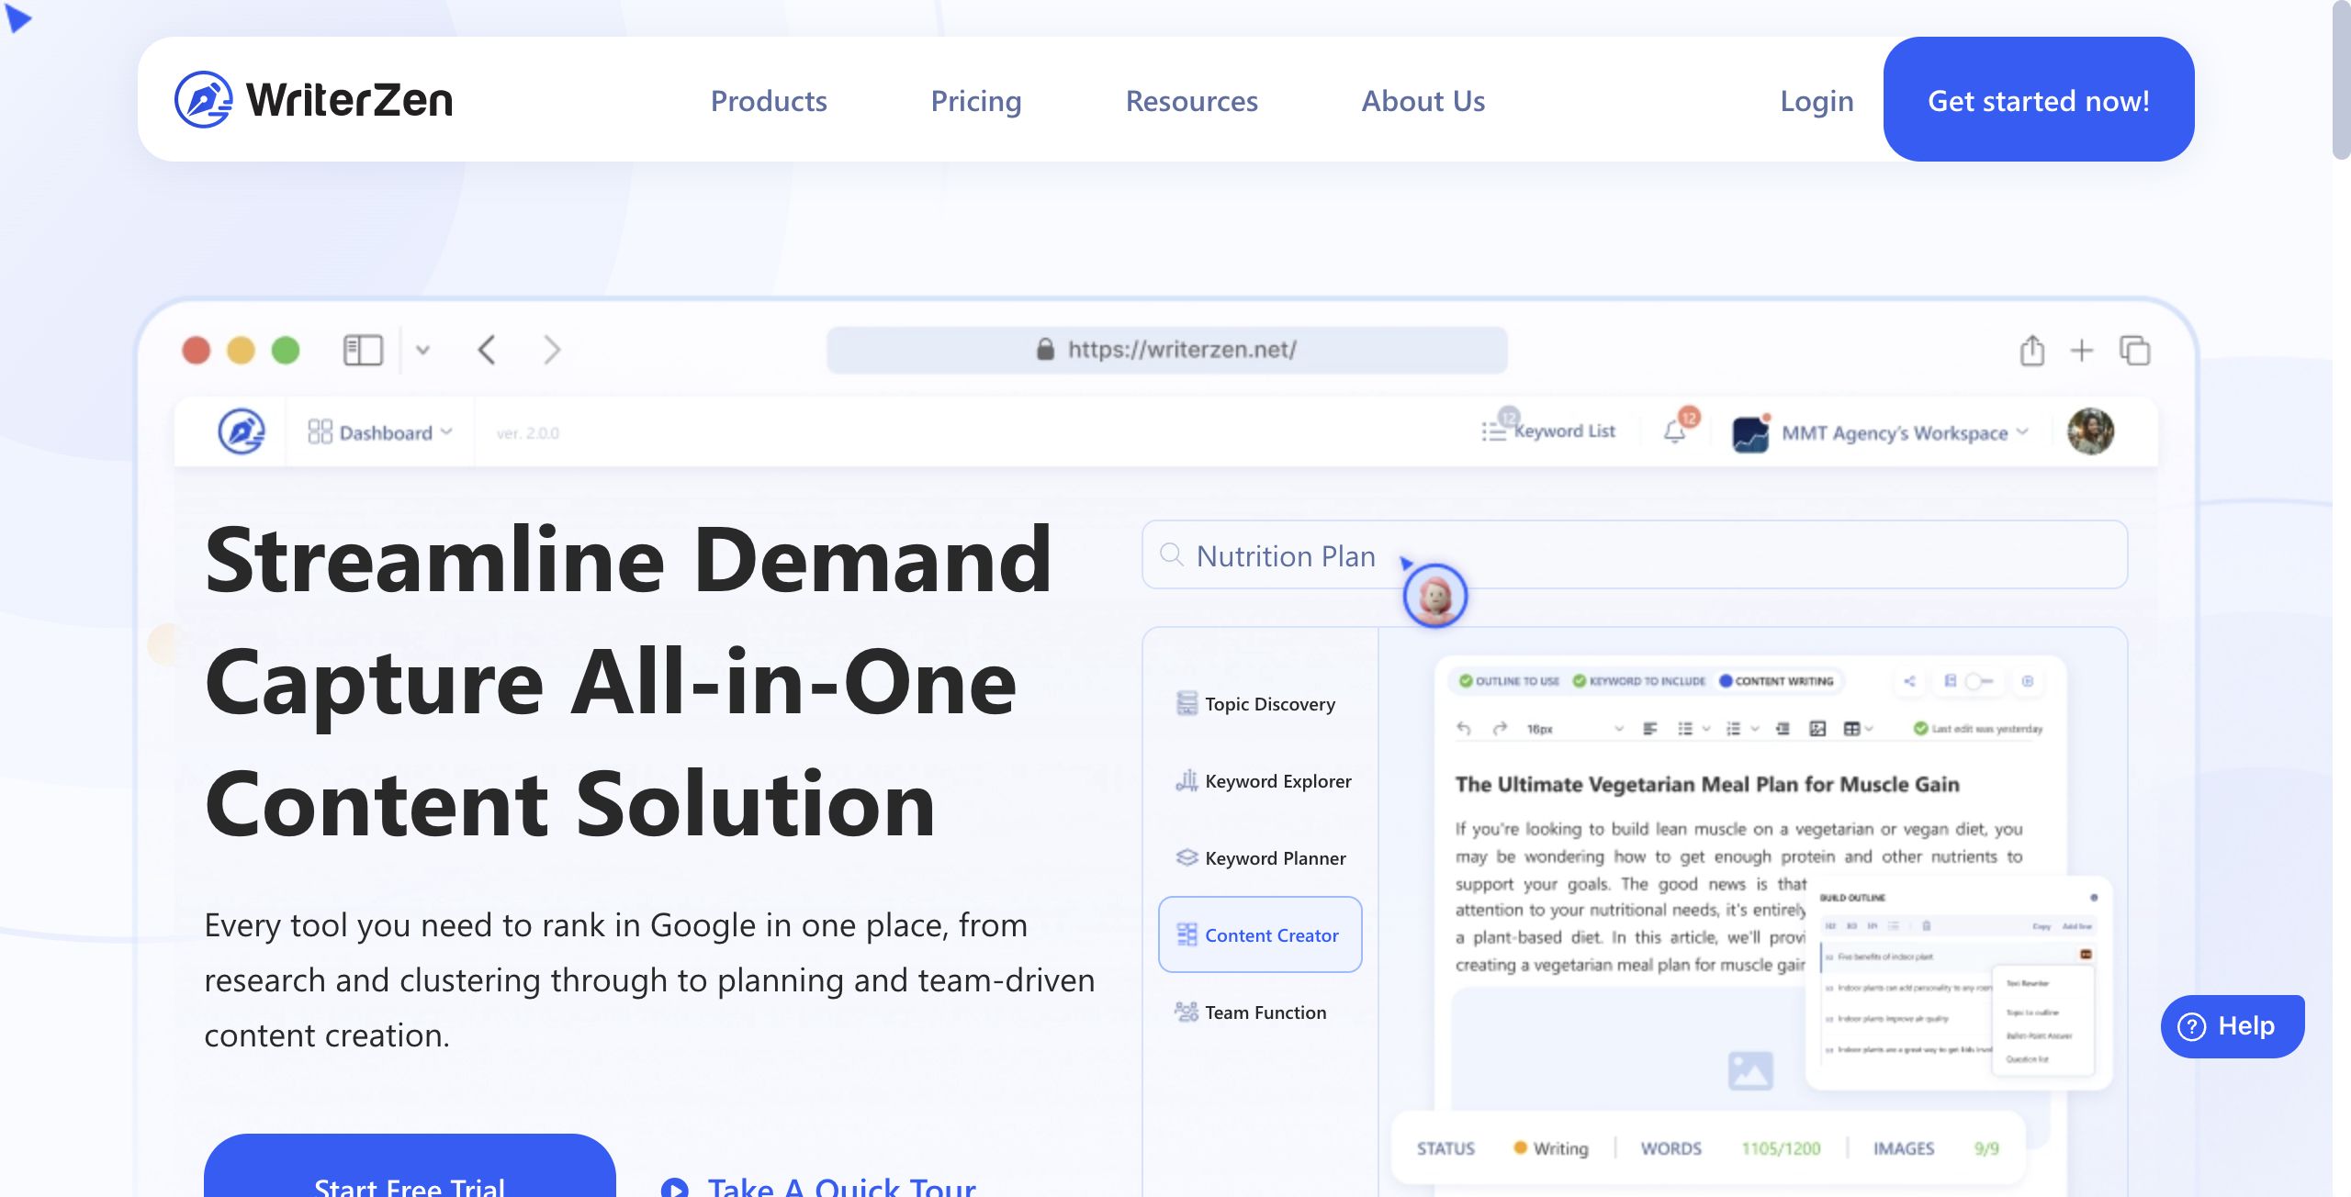Click the rightmost circular icon in editor header

coord(2028,681)
